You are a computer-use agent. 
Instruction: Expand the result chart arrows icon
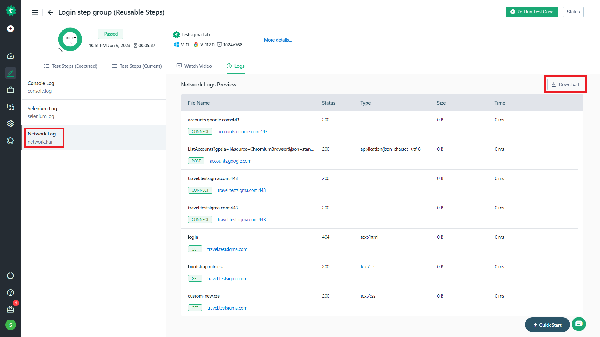[x=61, y=50]
